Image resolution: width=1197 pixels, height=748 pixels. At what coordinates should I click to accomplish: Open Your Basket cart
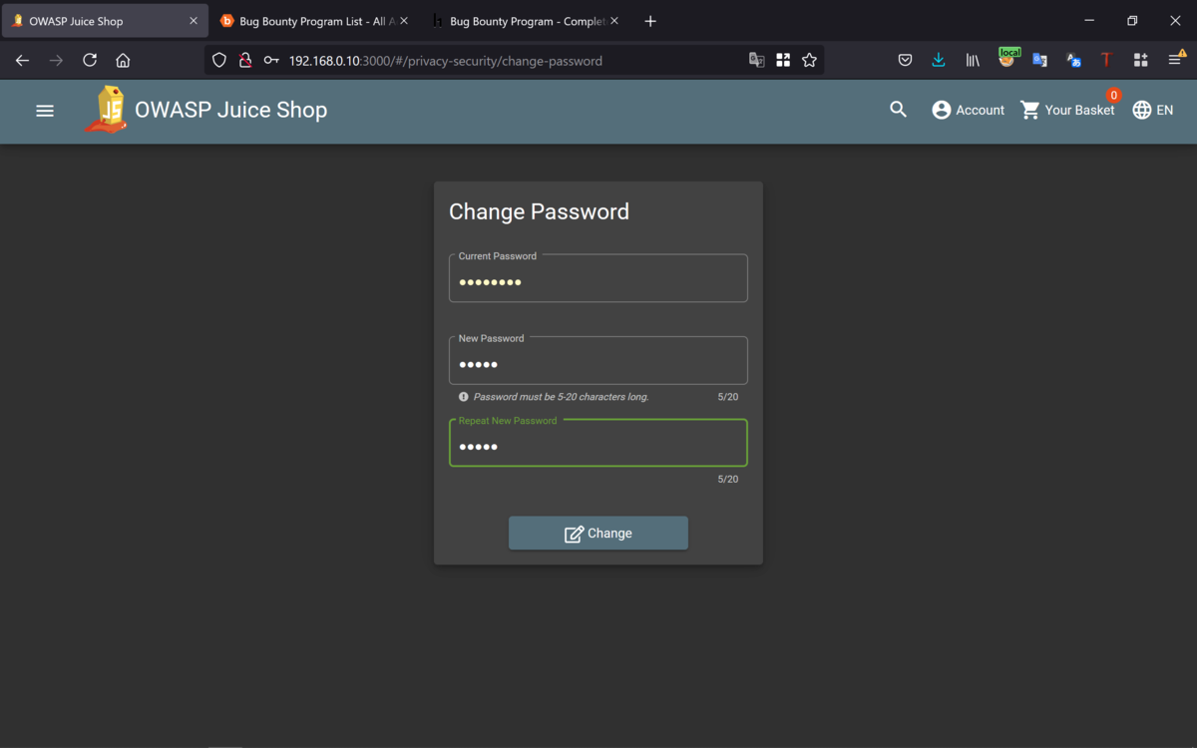(1067, 110)
